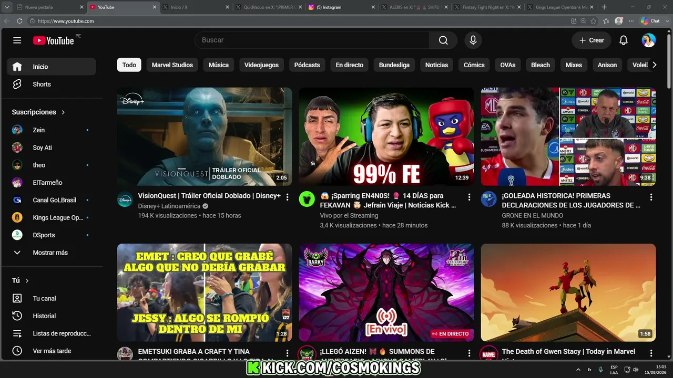Open GOLEADA HISTORICA video title link
This screenshot has height=378, width=673.
coord(572,201)
